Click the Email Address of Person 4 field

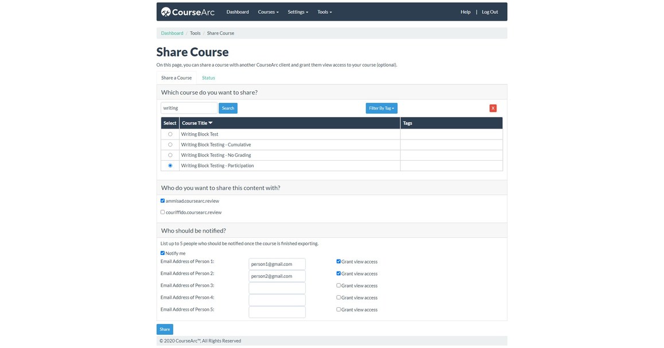click(x=277, y=300)
